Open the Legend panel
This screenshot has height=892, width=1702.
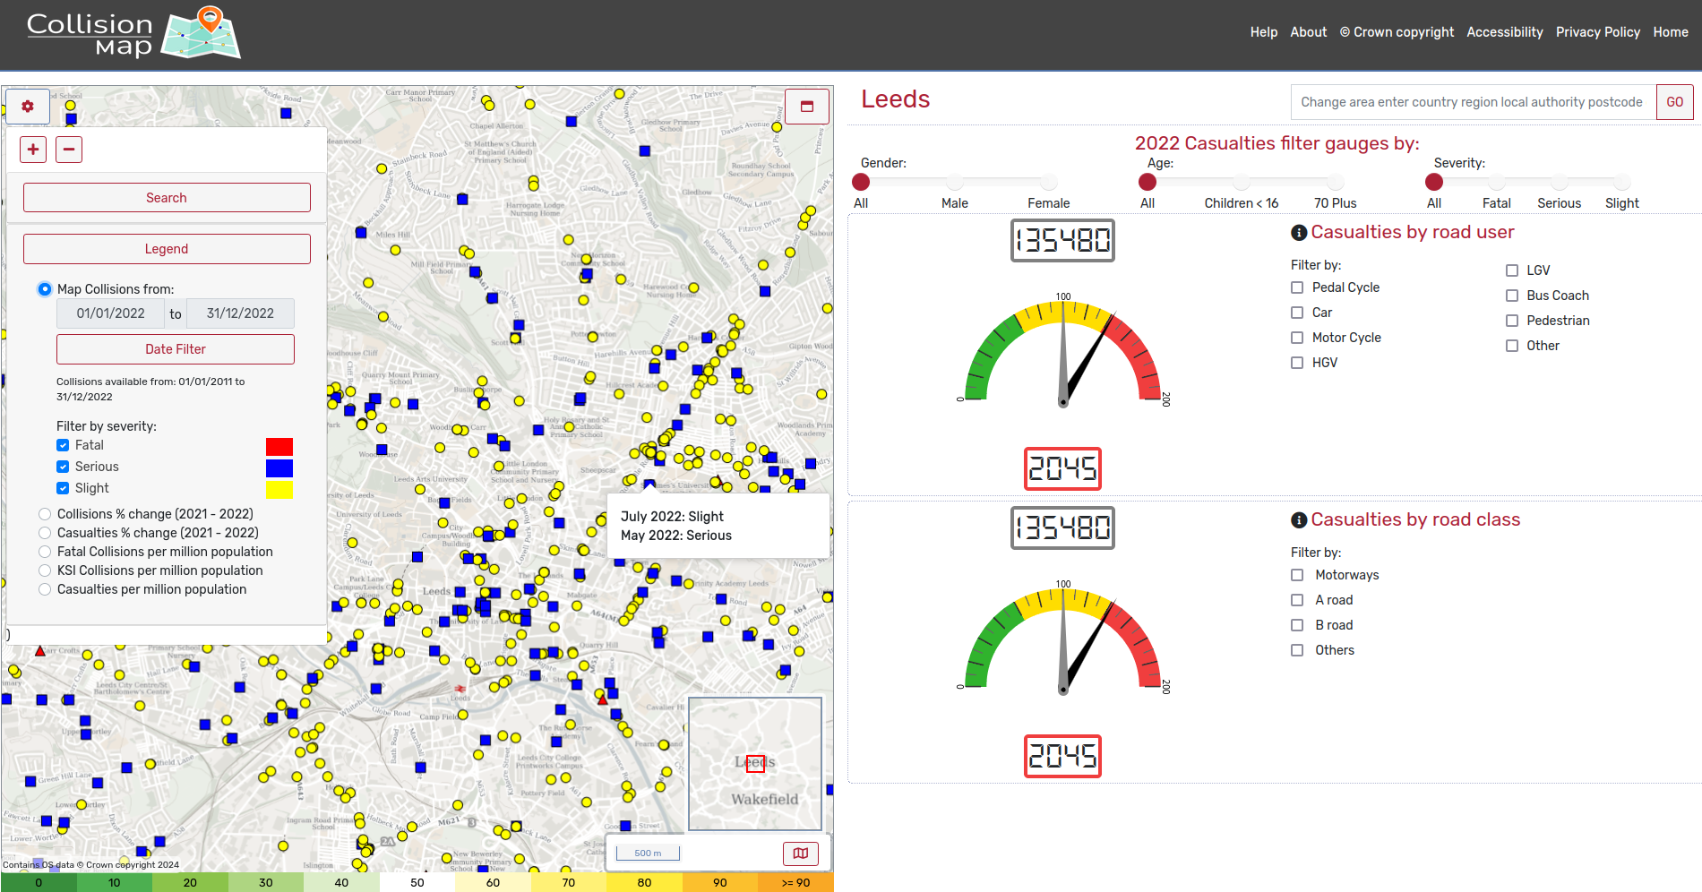(x=167, y=249)
